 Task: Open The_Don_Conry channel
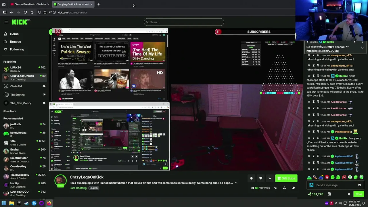point(24,103)
